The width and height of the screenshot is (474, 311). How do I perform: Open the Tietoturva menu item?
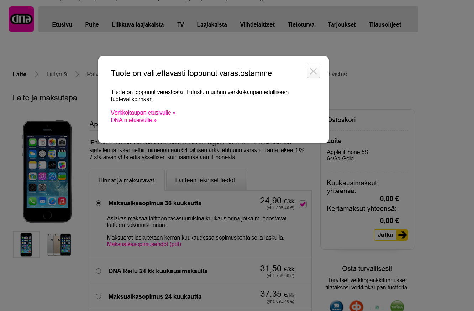coord(301,24)
